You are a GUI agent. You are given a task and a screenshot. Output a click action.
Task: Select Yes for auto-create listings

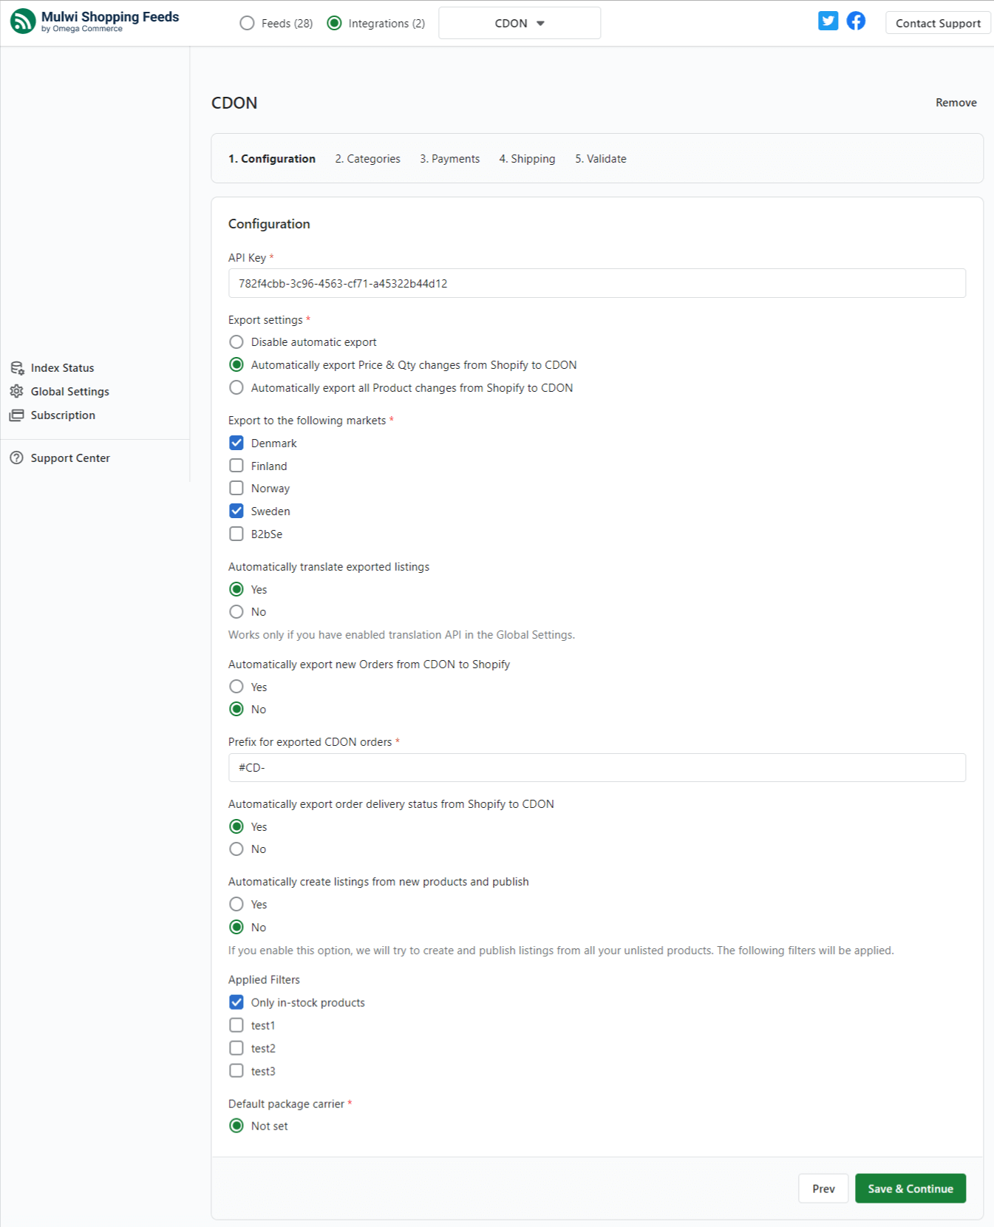coord(236,904)
